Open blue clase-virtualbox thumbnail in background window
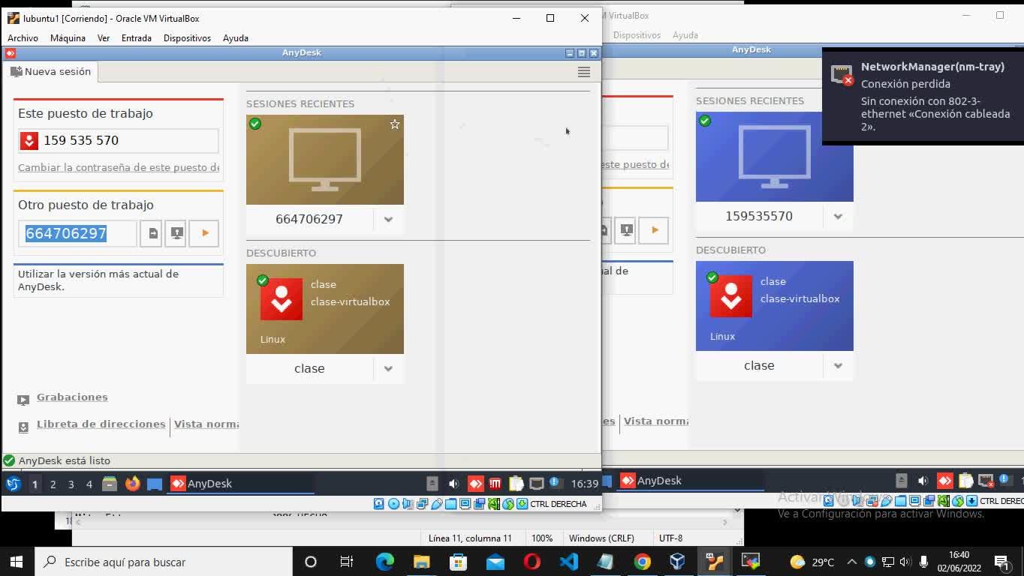Image resolution: width=1024 pixels, height=576 pixels. point(775,306)
